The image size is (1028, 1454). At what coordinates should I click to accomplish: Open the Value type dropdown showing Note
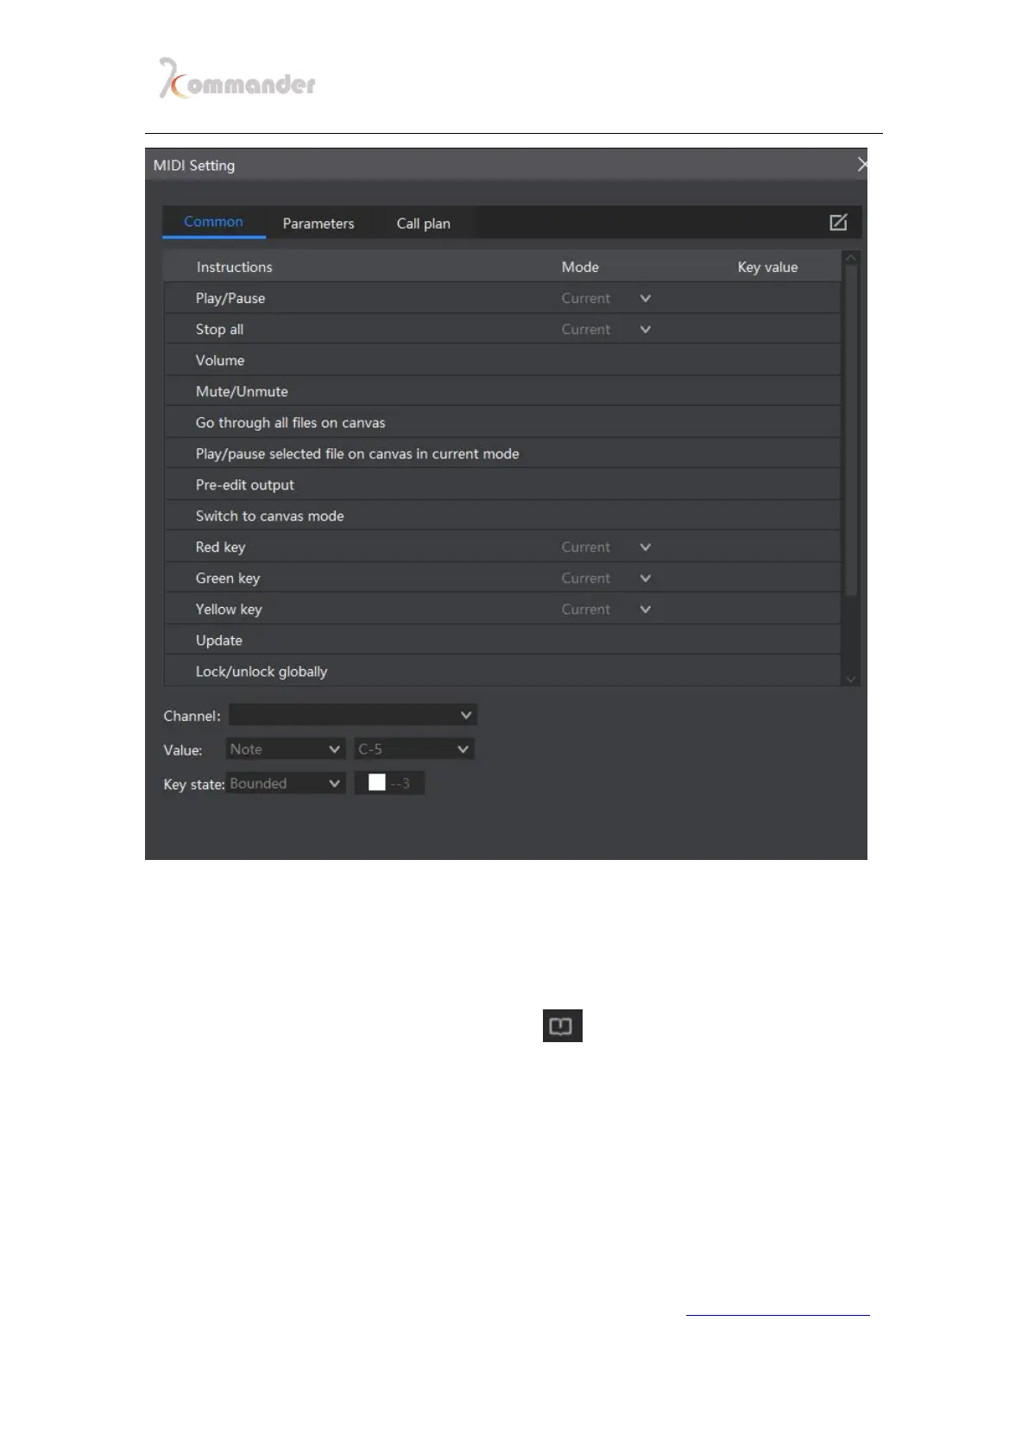point(286,749)
